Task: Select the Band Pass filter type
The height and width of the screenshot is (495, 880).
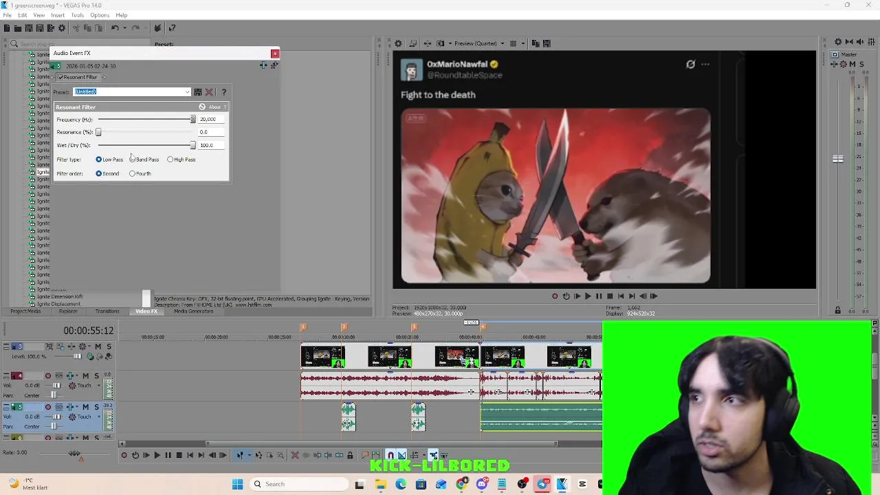Action: pyautogui.click(x=133, y=159)
